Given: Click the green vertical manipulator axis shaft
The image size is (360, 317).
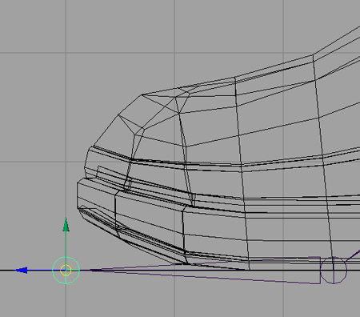Looking at the screenshot, I should click(66, 244).
